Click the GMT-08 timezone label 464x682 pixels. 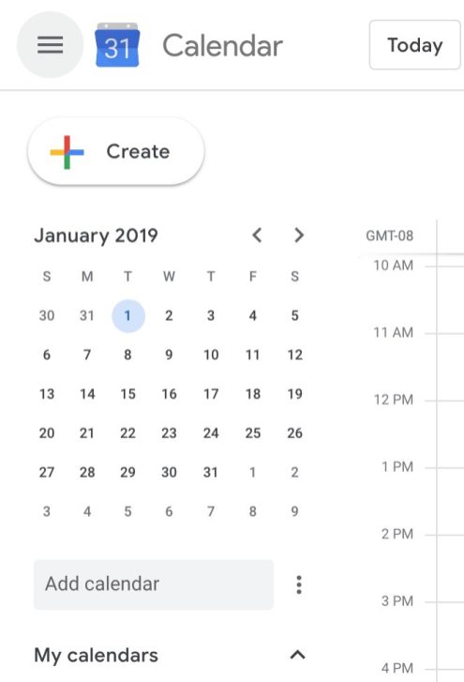389,235
